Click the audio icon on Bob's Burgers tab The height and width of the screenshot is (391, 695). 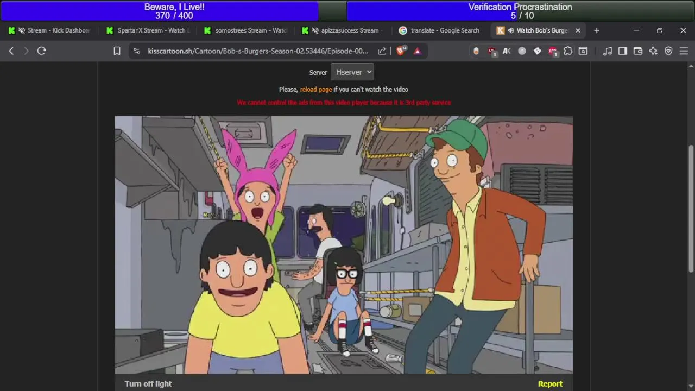[511, 30]
